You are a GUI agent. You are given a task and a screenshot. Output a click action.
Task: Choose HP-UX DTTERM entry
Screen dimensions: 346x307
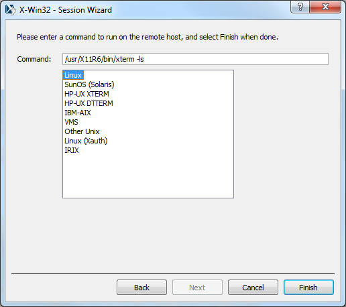click(89, 103)
